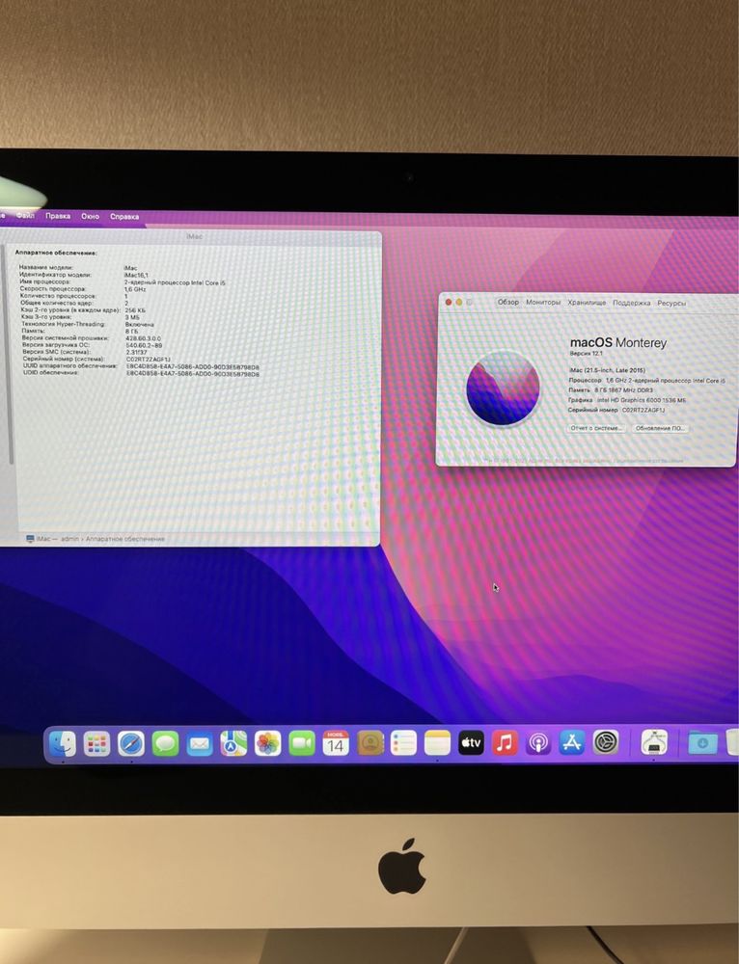Open Finder from the Dock

pos(62,744)
